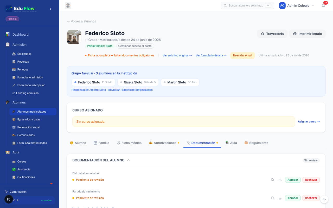Open Ver solicitud original link

coord(177,55)
